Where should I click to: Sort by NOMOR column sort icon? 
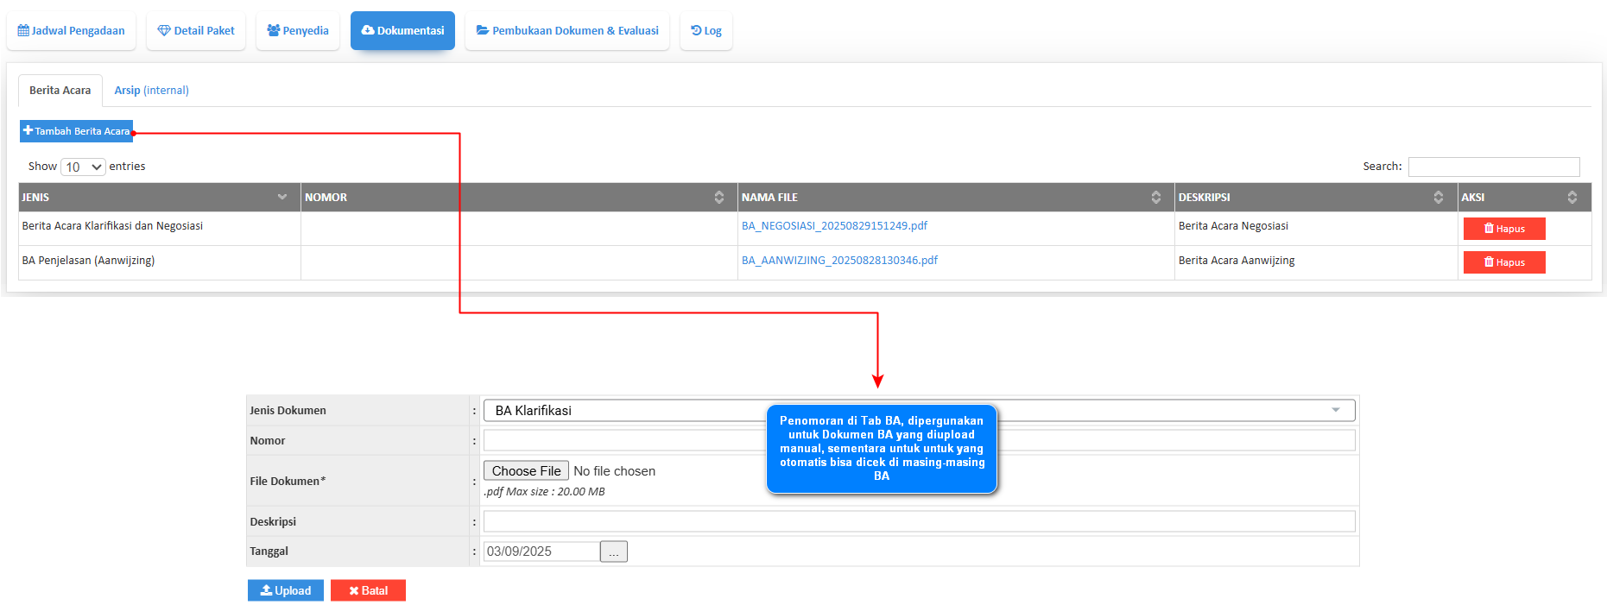718,198
